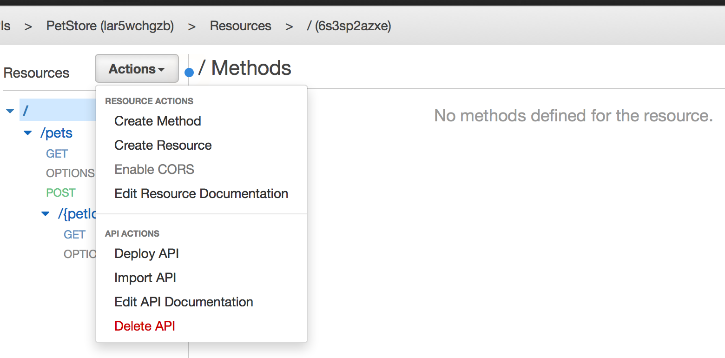Viewport: 725px width, 358px height.
Task: Open Edit Resource Documentation
Action: pyautogui.click(x=201, y=193)
